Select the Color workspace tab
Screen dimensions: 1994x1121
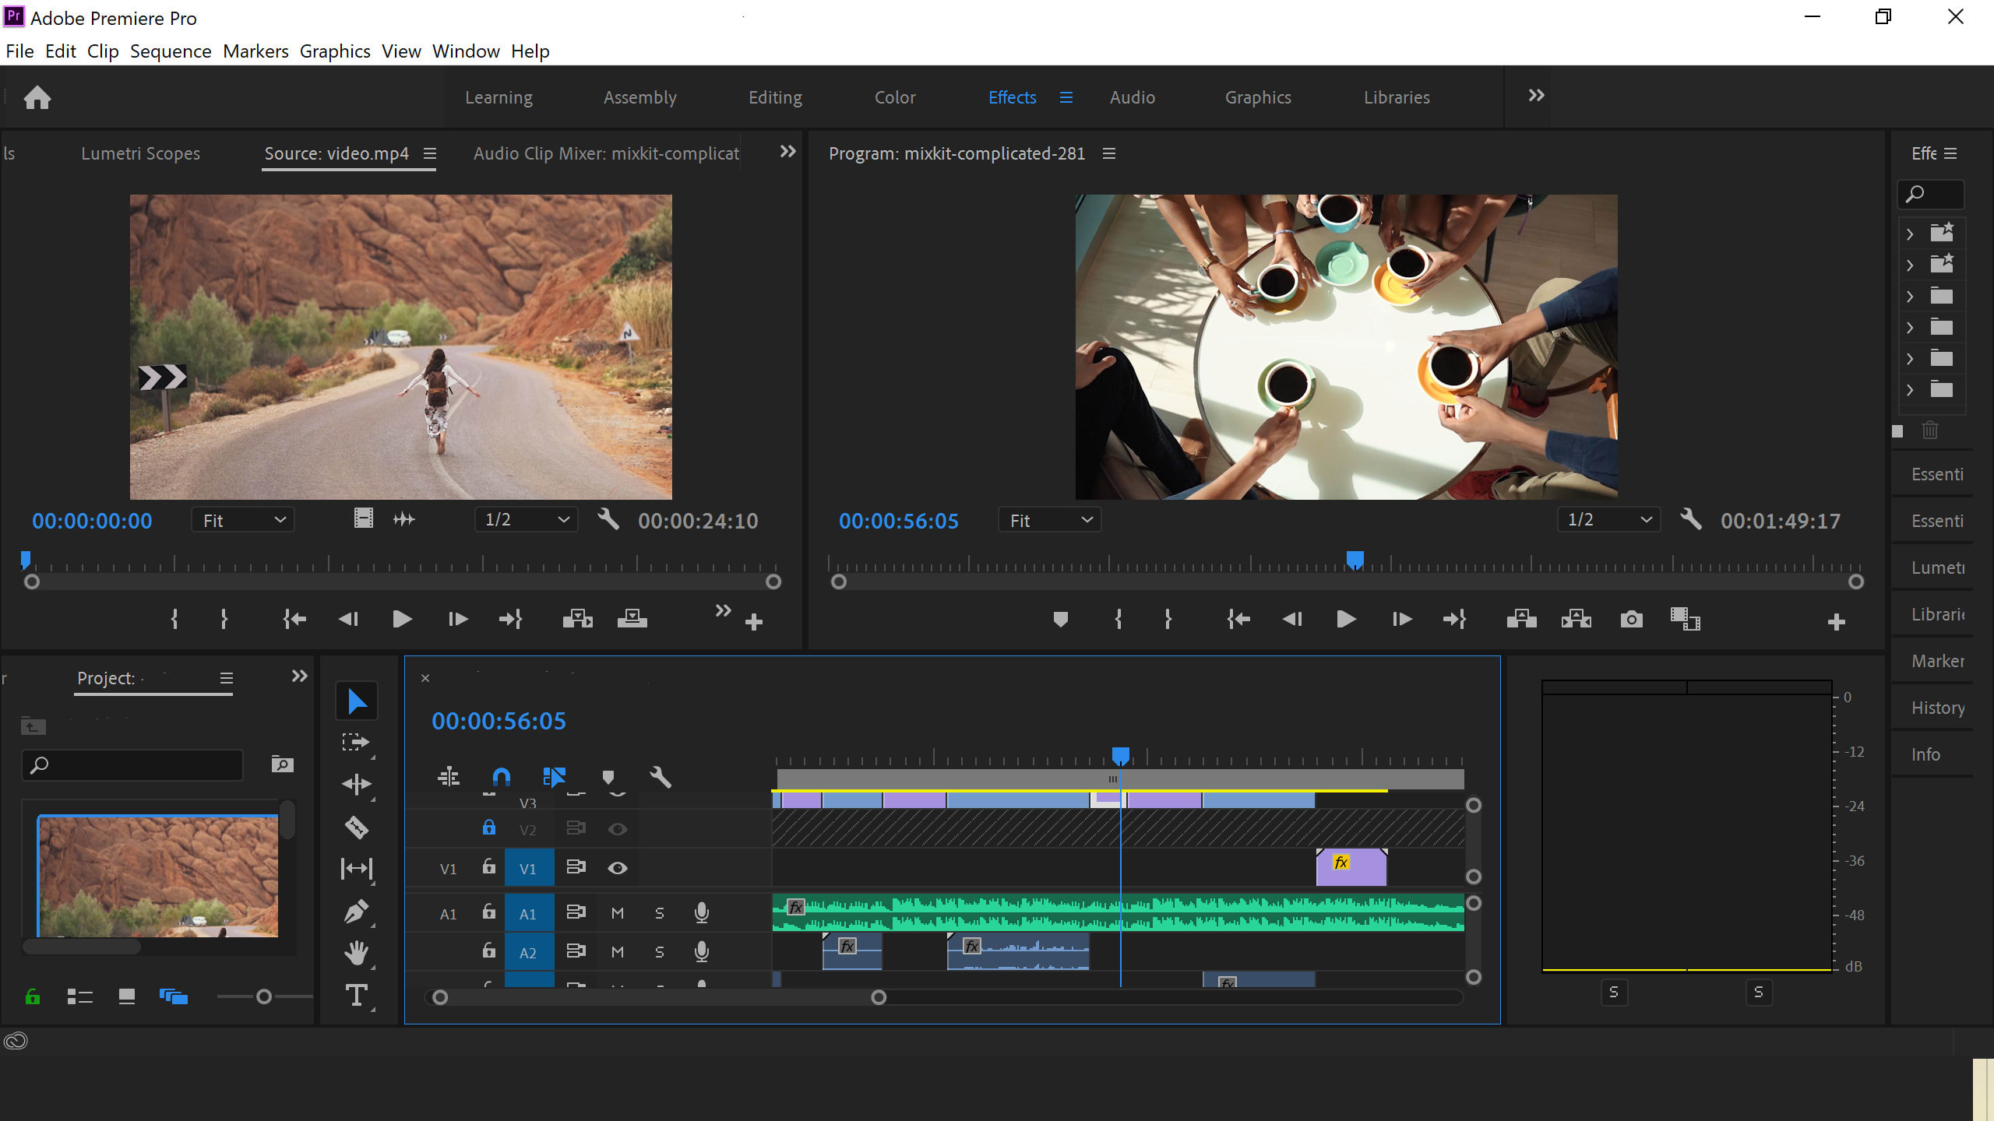(x=894, y=97)
